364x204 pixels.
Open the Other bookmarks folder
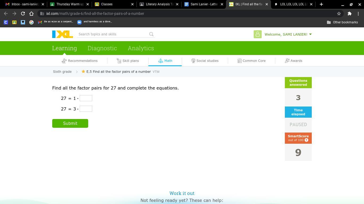(342, 22)
